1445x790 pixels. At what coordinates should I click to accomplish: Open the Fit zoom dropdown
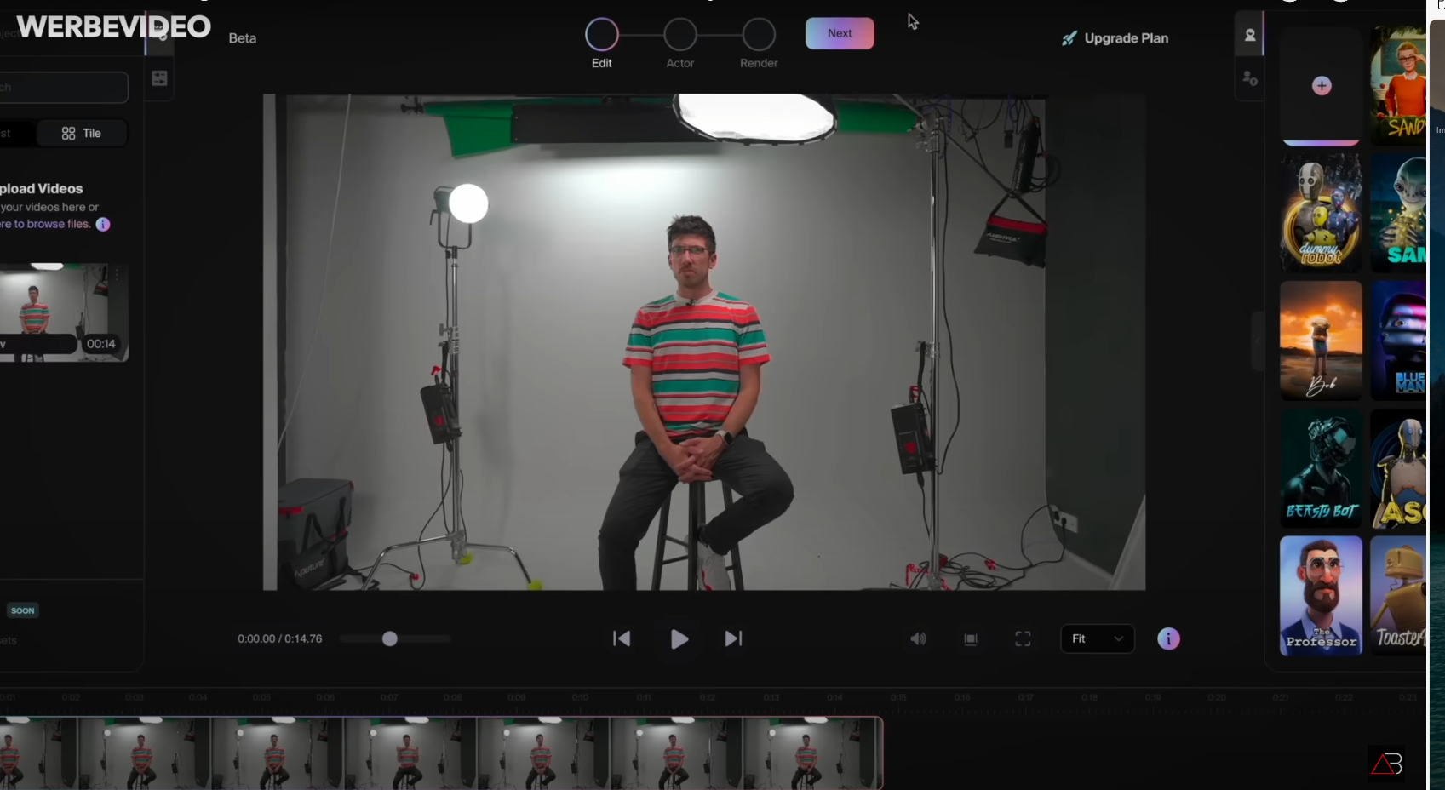click(x=1098, y=638)
